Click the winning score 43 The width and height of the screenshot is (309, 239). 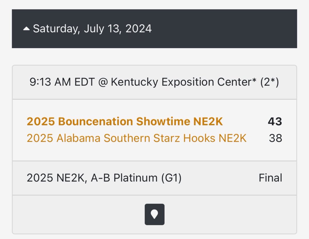pos(275,122)
